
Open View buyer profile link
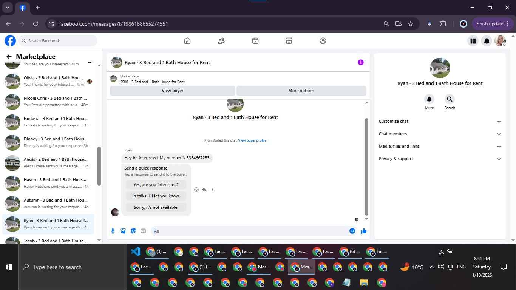(x=252, y=140)
